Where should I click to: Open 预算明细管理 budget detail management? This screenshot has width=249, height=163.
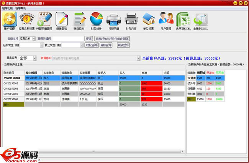44,21
